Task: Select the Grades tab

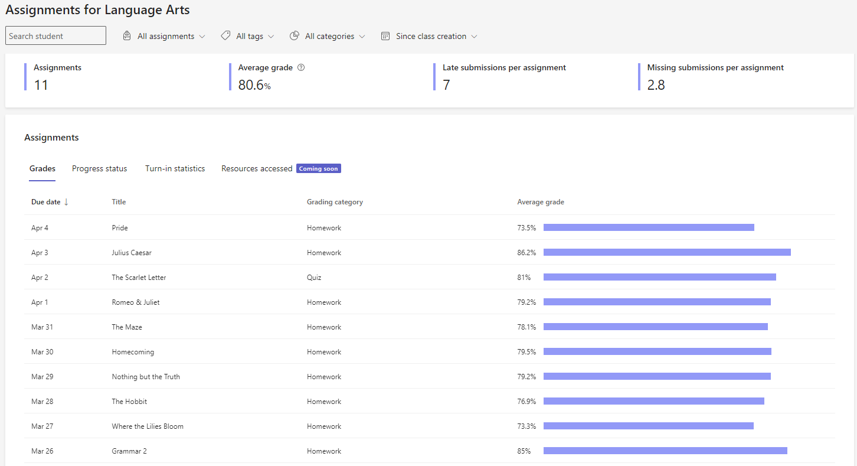Action: point(42,168)
